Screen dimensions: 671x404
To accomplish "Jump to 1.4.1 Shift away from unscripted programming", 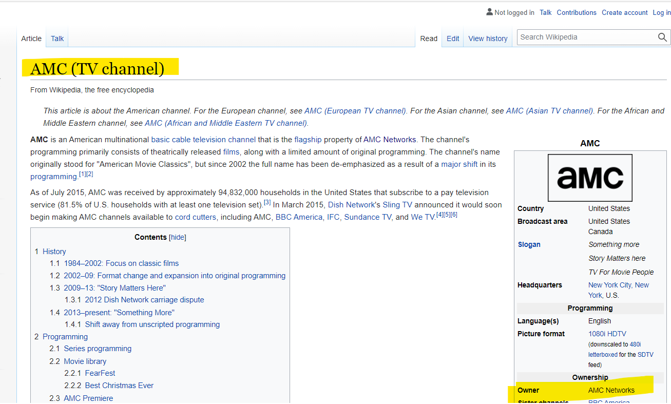I will 142,324.
